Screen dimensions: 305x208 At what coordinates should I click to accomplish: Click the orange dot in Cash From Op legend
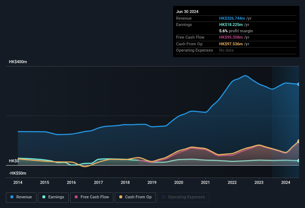121,197
